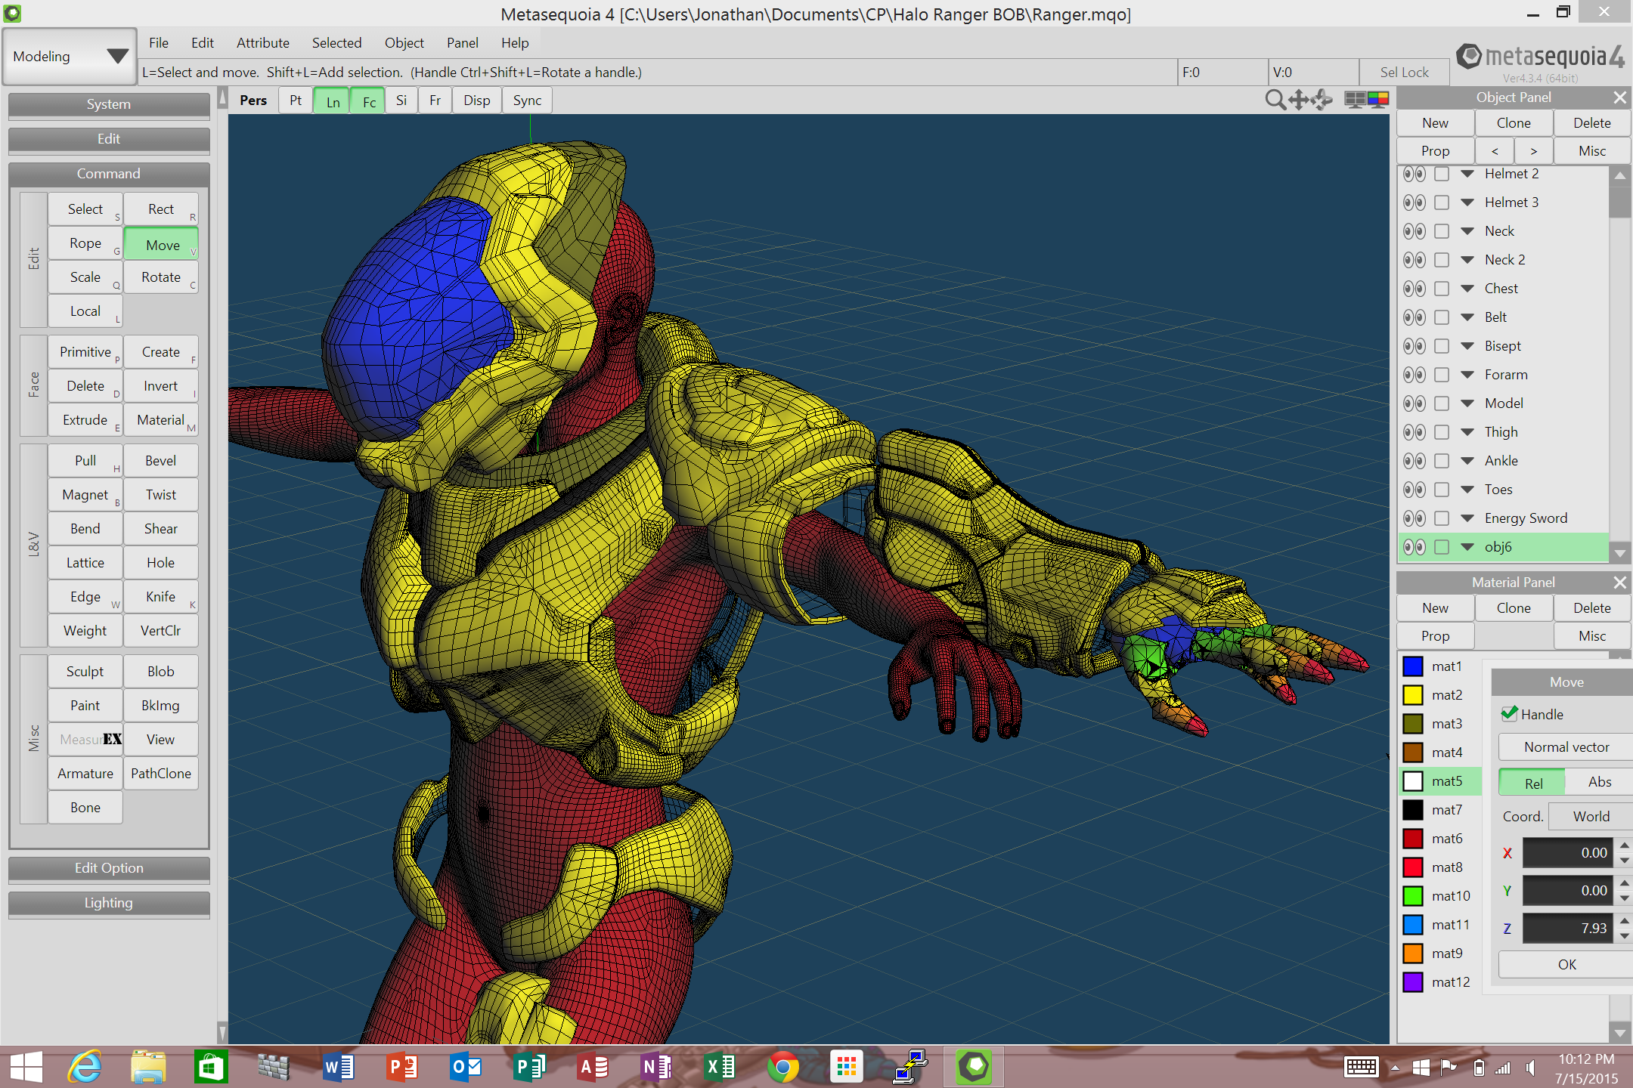Click Clone in the Object Panel

pos(1514,123)
